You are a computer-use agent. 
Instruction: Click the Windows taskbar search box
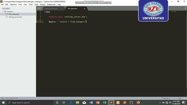30,102
